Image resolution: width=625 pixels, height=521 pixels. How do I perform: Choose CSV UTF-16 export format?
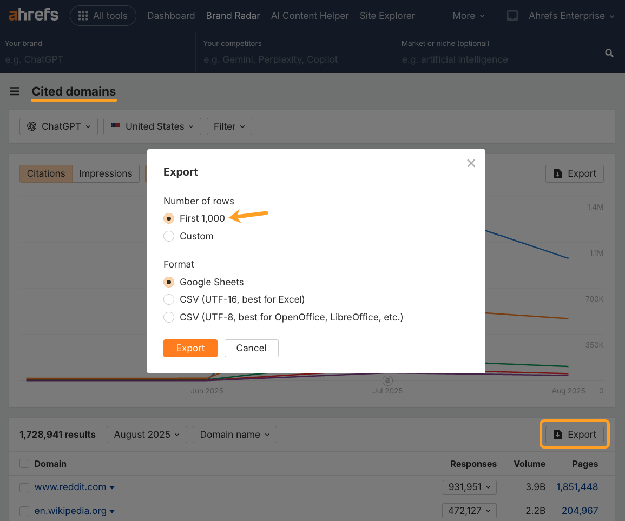coord(168,299)
